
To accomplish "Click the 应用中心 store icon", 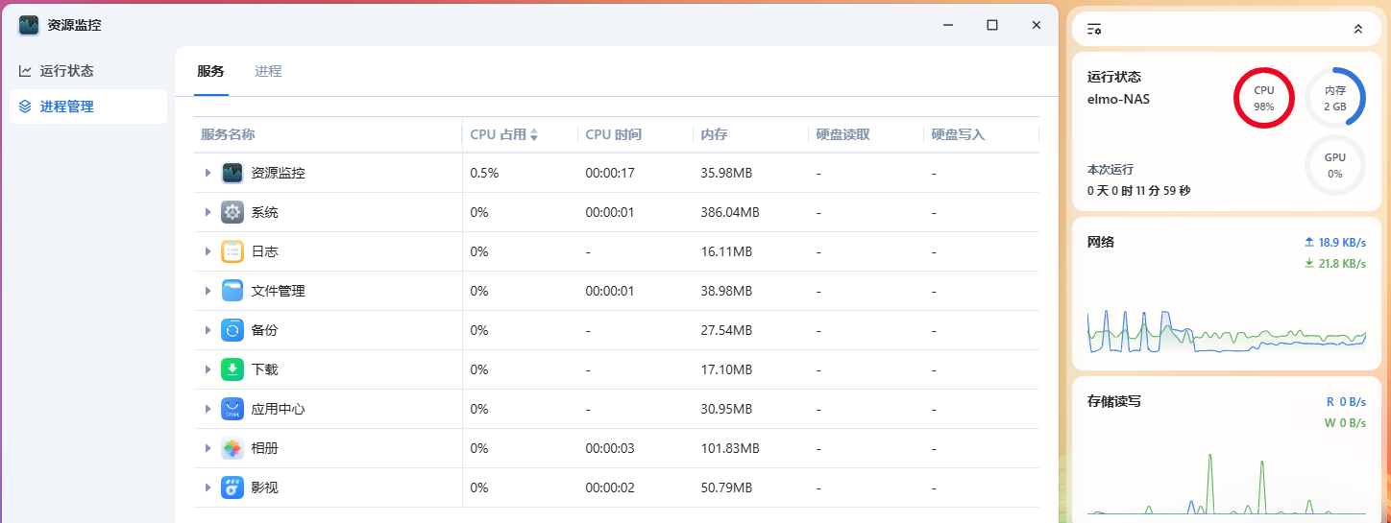I will point(232,409).
